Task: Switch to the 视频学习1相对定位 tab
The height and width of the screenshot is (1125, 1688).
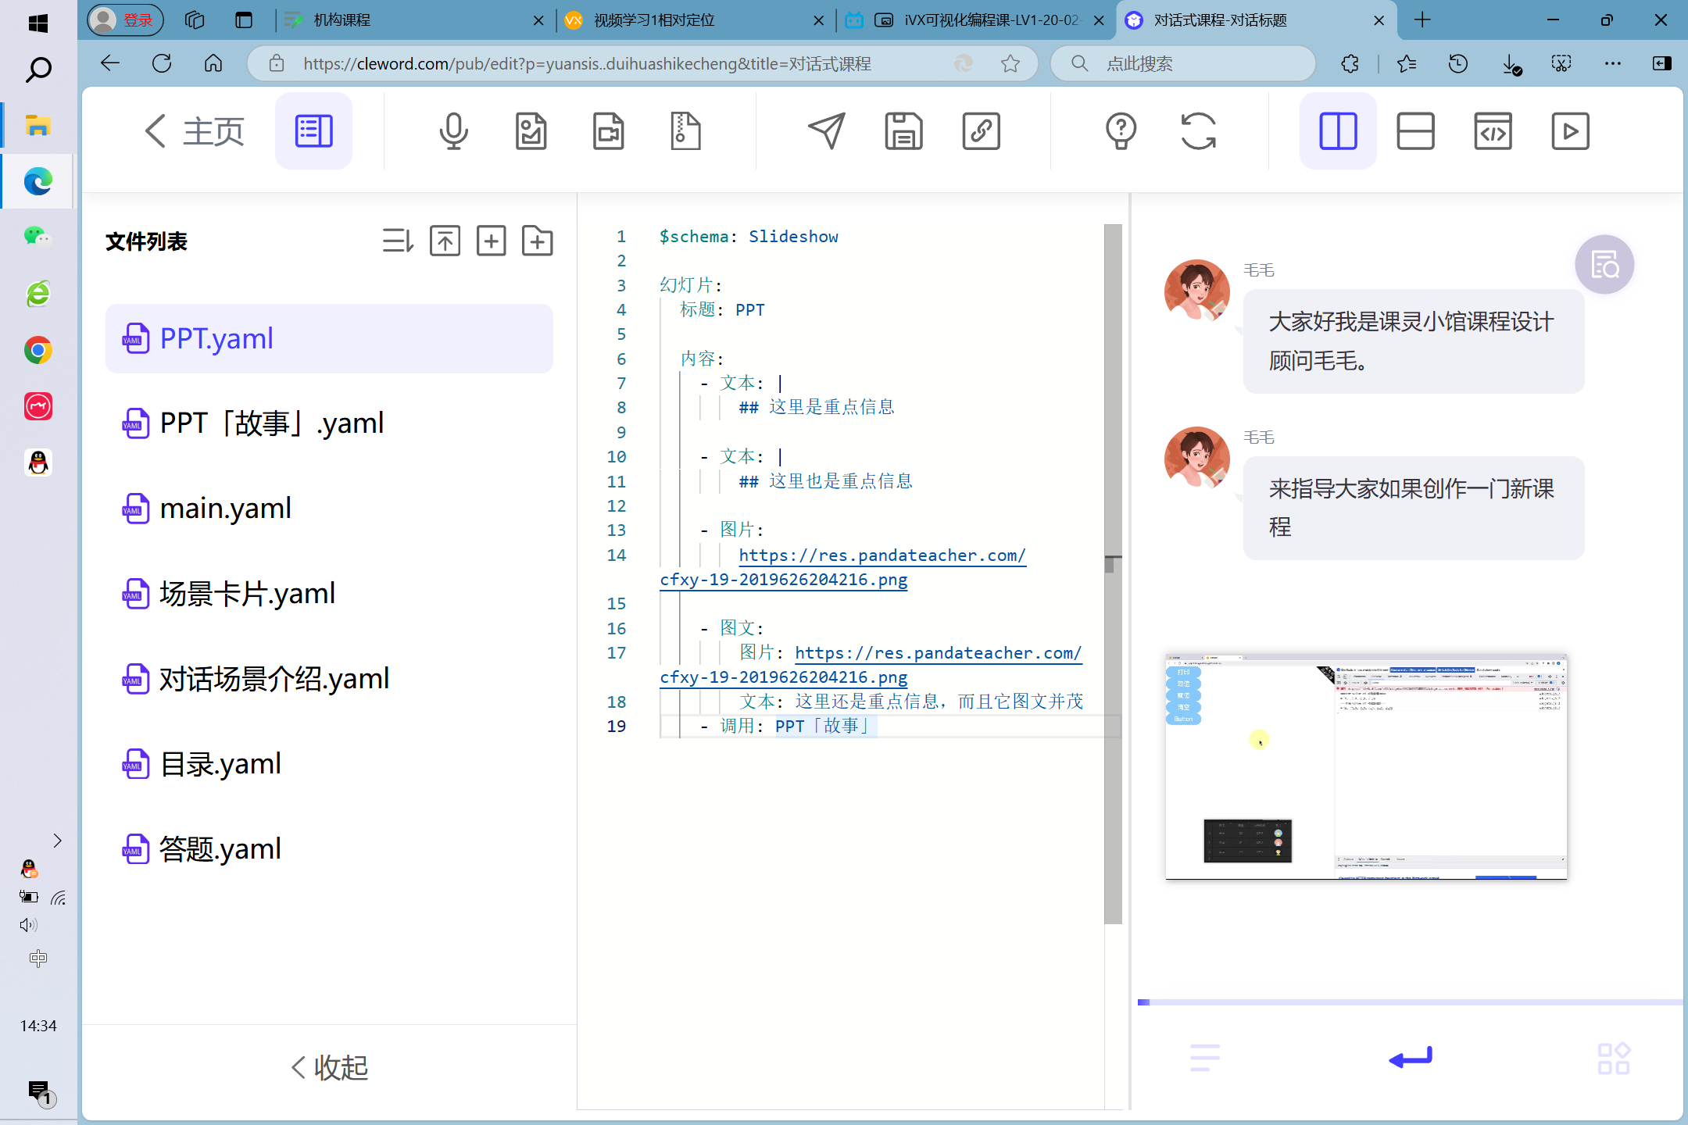Action: 696,20
